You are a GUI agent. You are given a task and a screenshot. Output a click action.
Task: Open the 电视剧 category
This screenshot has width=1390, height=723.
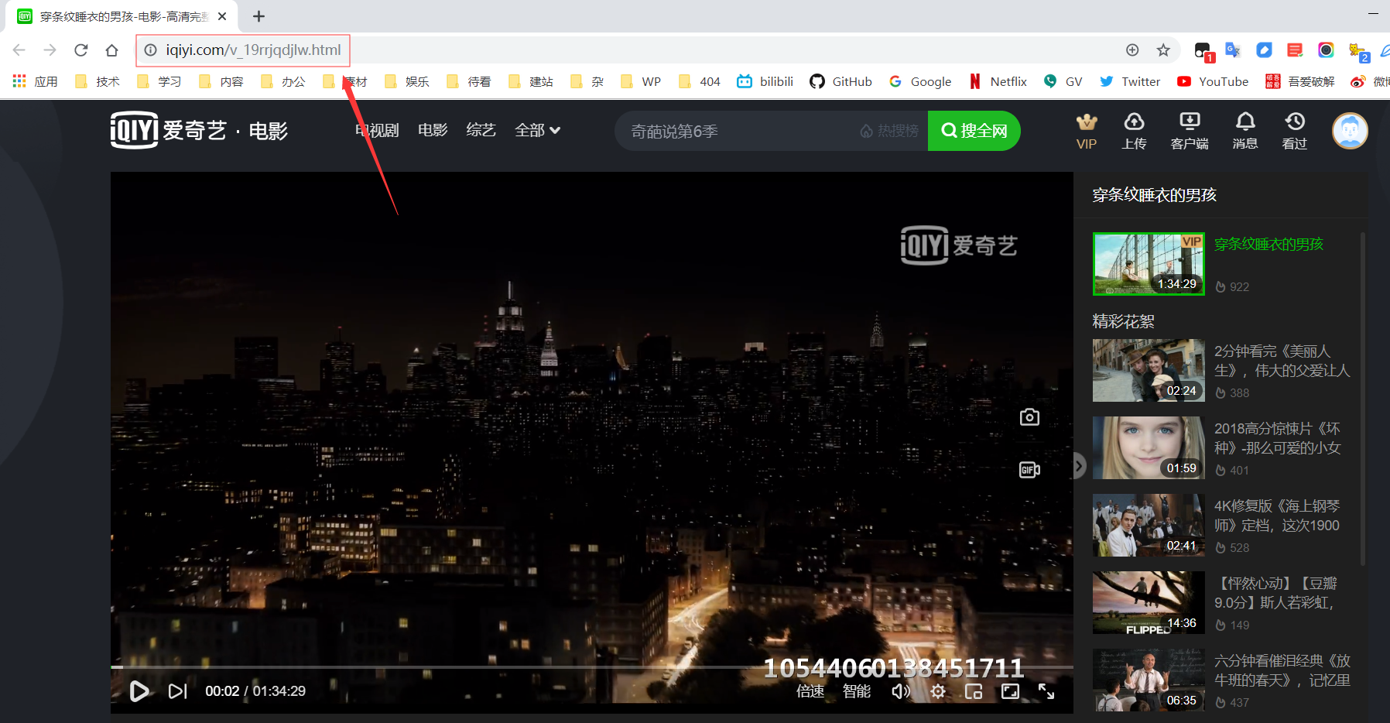point(377,130)
